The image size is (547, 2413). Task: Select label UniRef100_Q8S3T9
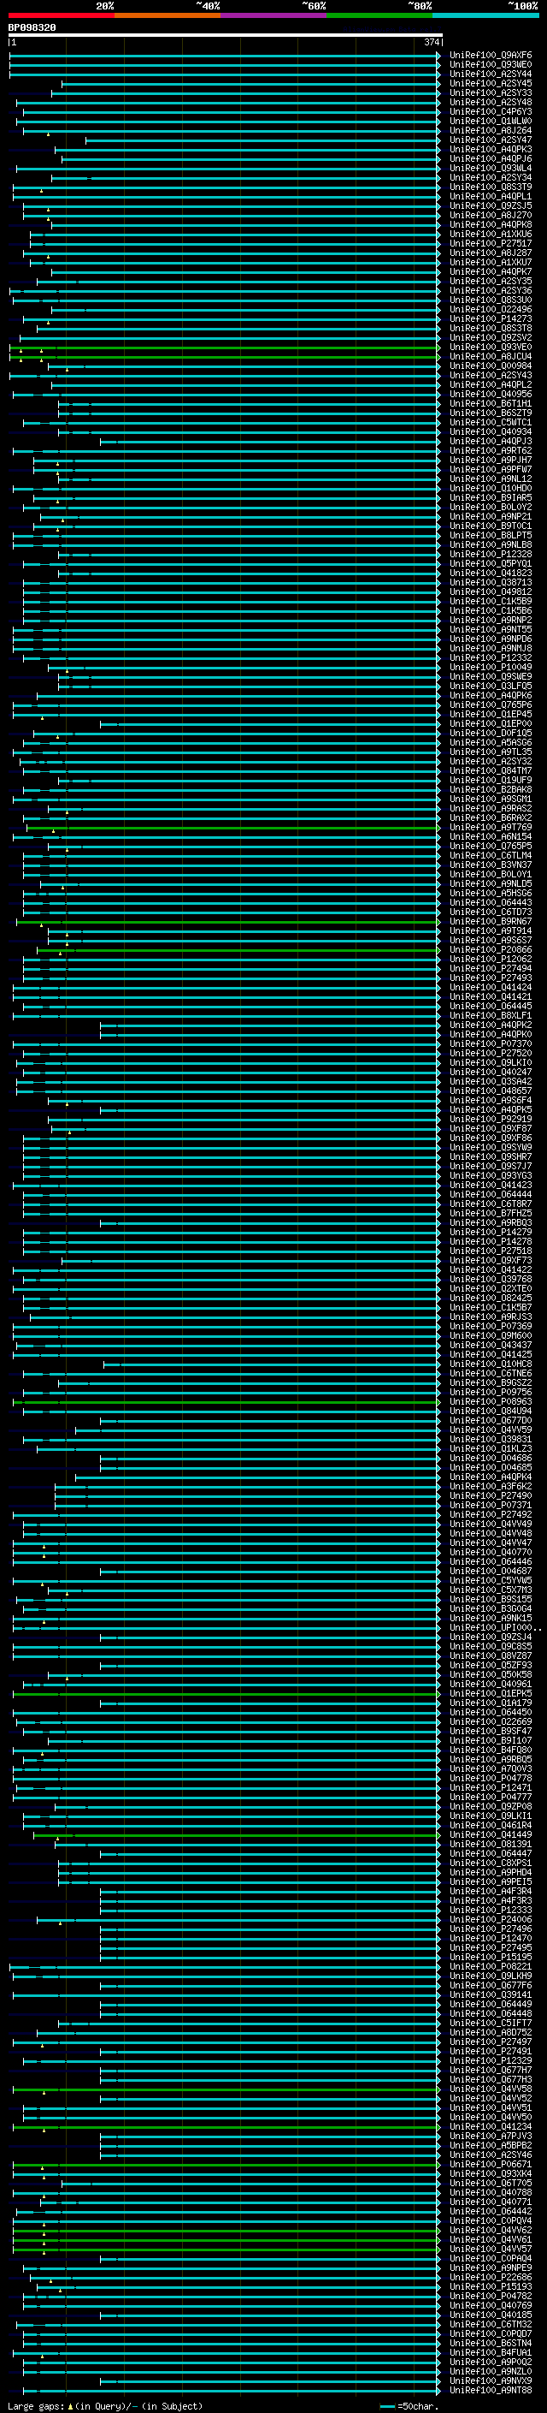pos(491,187)
